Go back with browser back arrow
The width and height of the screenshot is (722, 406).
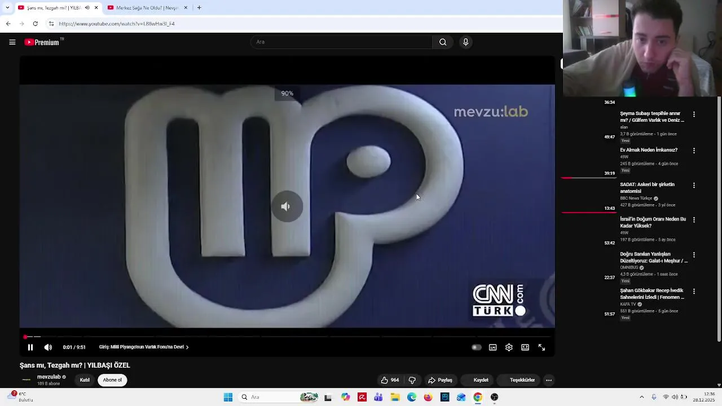coord(8,24)
